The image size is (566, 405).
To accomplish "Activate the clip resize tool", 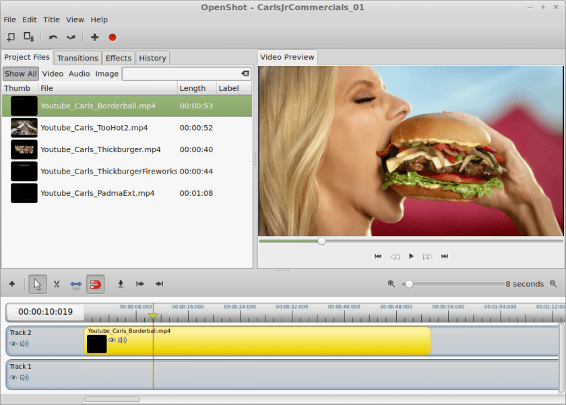I will tap(75, 284).
